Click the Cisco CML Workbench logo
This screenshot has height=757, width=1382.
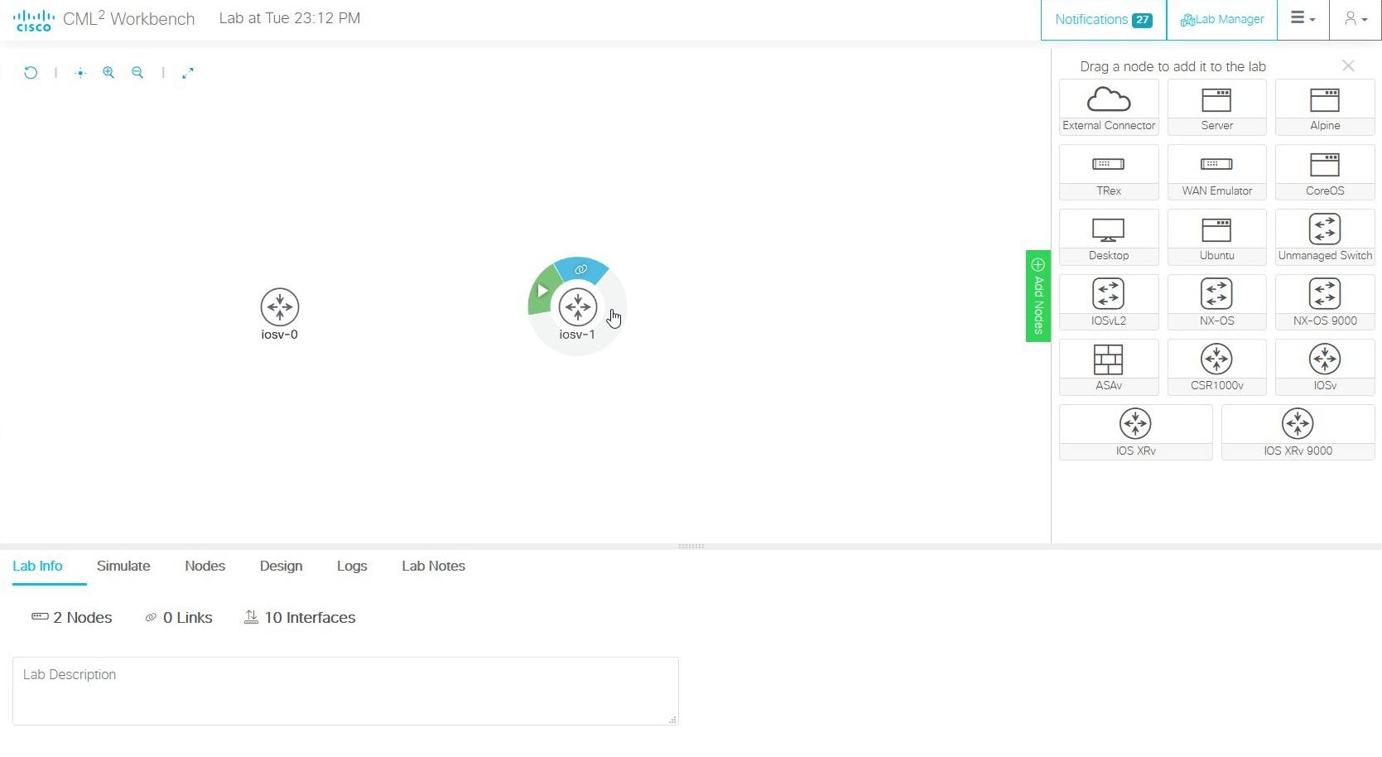tap(104, 20)
